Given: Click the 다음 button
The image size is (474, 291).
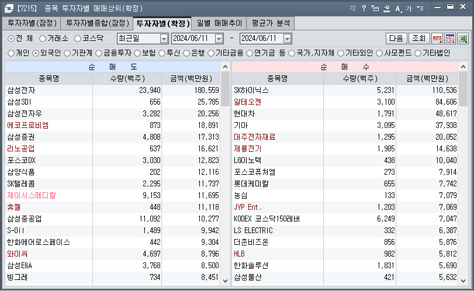Looking at the screenshot, I should pos(396,39).
